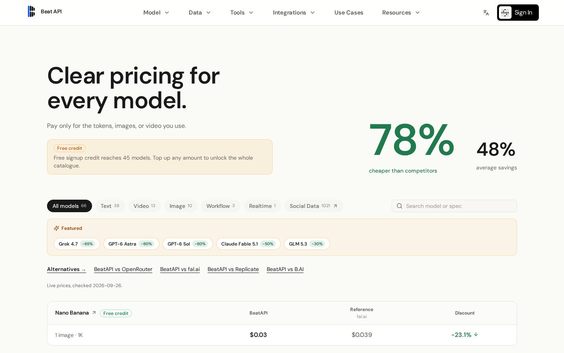Open BeatAPI vs B.AI comparison
This screenshot has height=353, width=564.
pyautogui.click(x=285, y=269)
